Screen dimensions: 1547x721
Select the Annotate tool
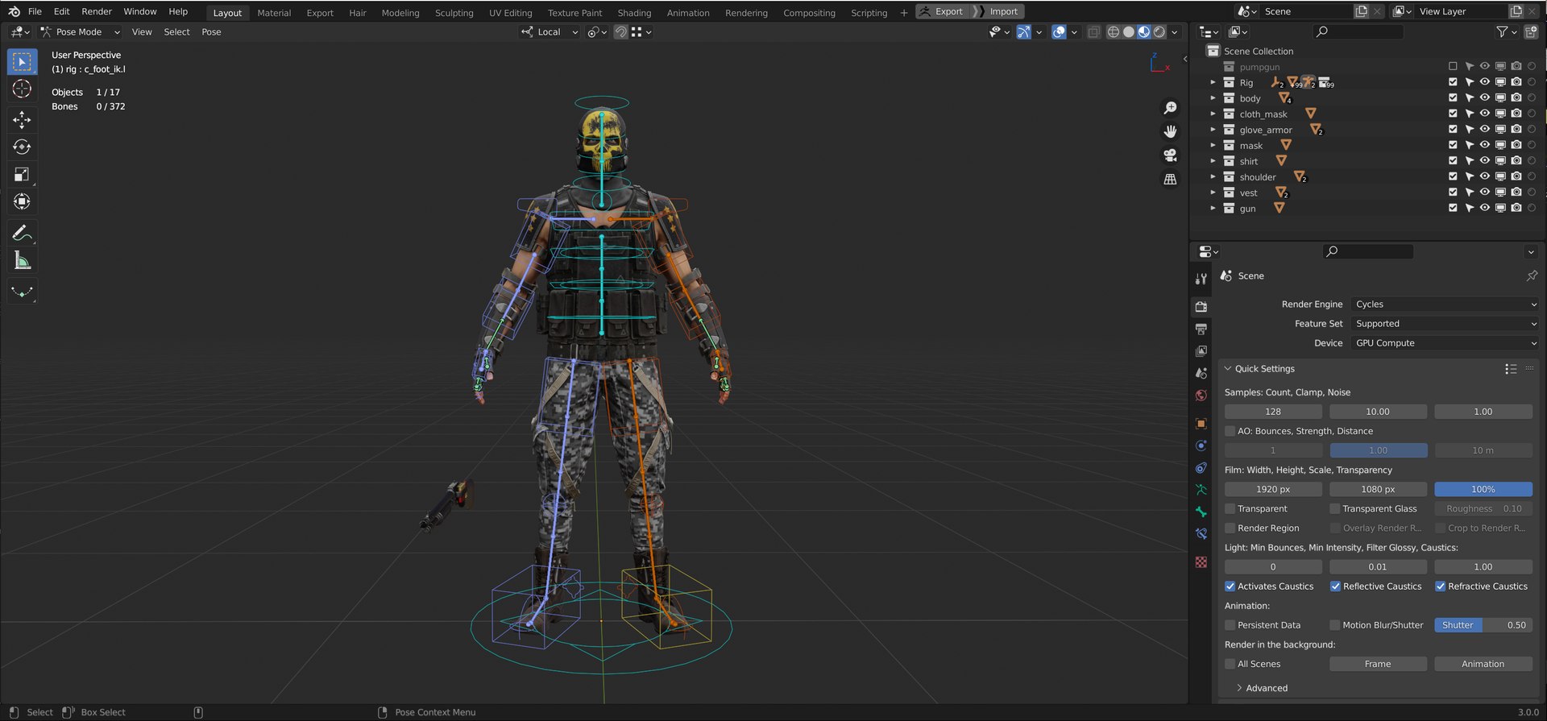[22, 234]
